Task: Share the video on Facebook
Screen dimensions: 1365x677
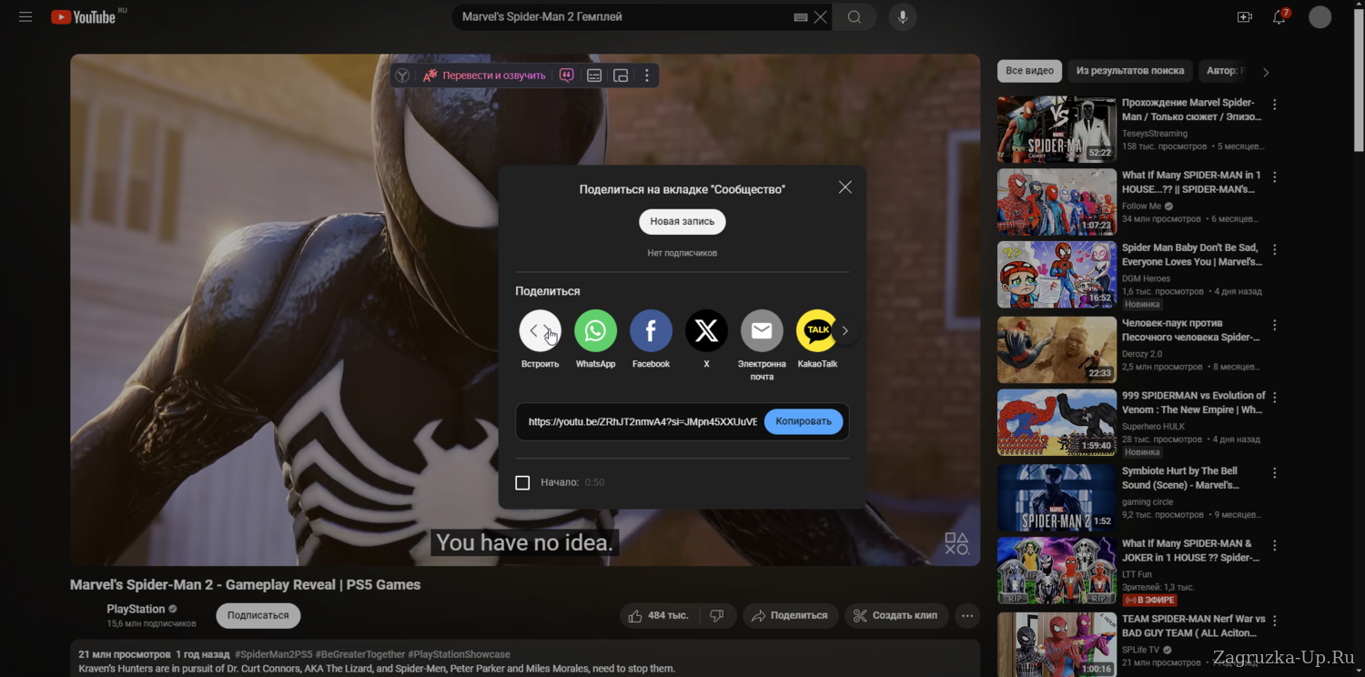Action: point(651,331)
